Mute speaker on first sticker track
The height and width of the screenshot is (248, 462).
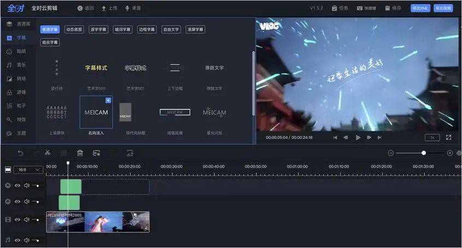point(27,185)
